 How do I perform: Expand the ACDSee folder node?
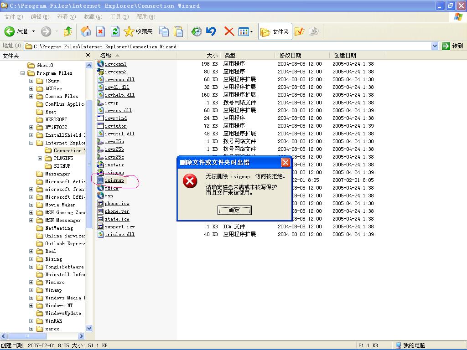(31, 88)
